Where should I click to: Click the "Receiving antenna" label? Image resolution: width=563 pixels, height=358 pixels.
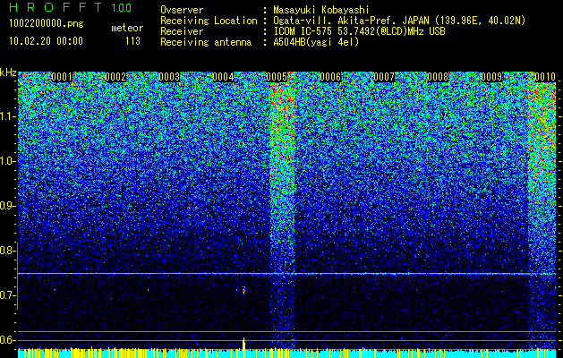[x=206, y=43]
